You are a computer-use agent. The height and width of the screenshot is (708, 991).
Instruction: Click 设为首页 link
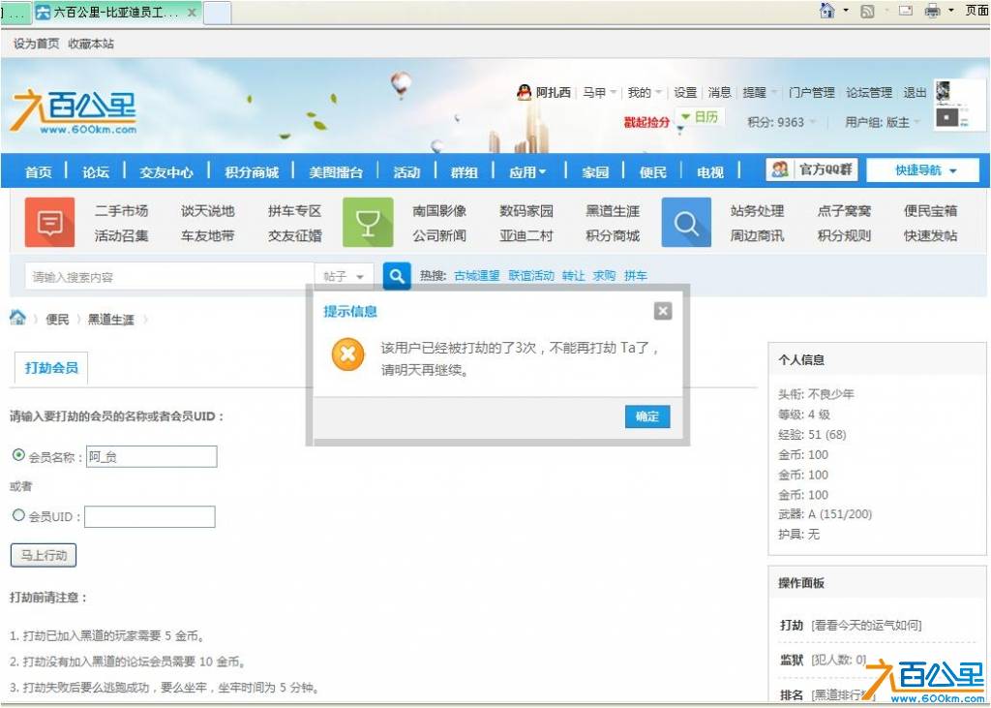pyautogui.click(x=36, y=44)
